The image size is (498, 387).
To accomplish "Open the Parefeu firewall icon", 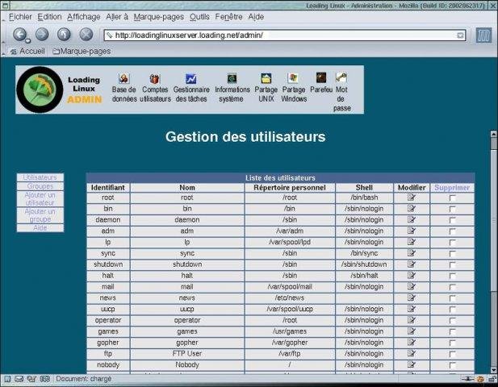I will (x=321, y=78).
